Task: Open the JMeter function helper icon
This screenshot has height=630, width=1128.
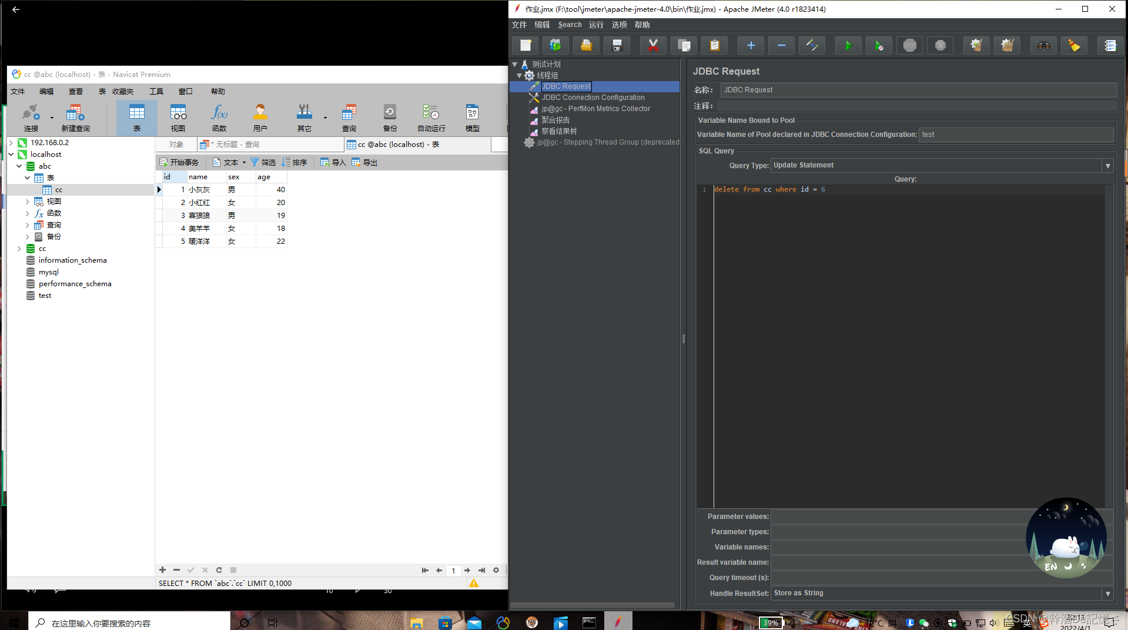Action: click(1110, 45)
